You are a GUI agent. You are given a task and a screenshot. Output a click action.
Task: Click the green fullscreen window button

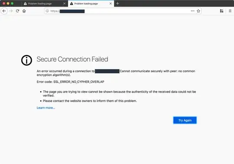click(12, 3)
